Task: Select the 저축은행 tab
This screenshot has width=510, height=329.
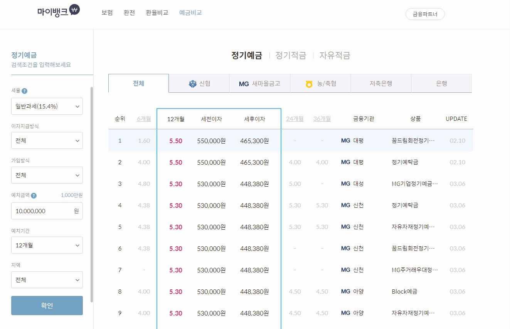Action: point(381,84)
